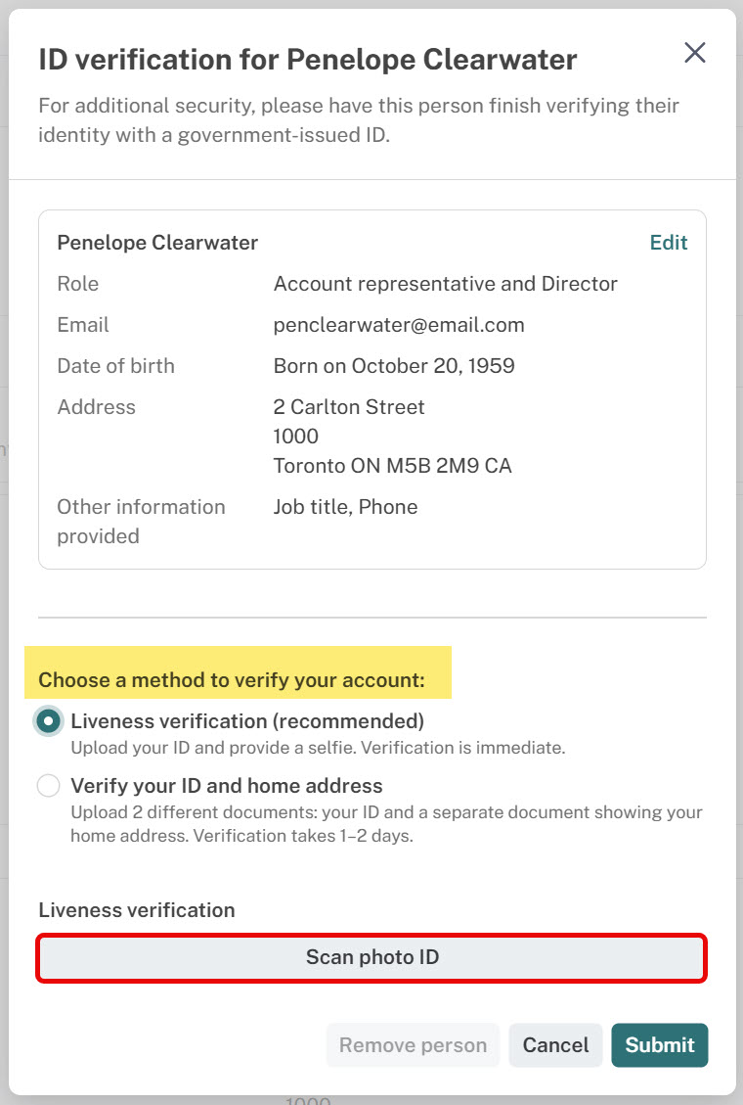The image size is (743, 1105).
Task: Select the Liveness verification radio button
Action: [48, 721]
